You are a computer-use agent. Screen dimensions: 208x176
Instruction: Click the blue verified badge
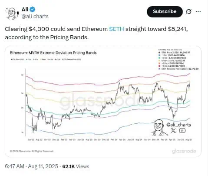[33, 10]
